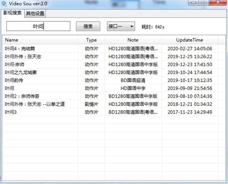Click the BD国语超清 note cell
Screen dimensions: 228x184
[133, 80]
